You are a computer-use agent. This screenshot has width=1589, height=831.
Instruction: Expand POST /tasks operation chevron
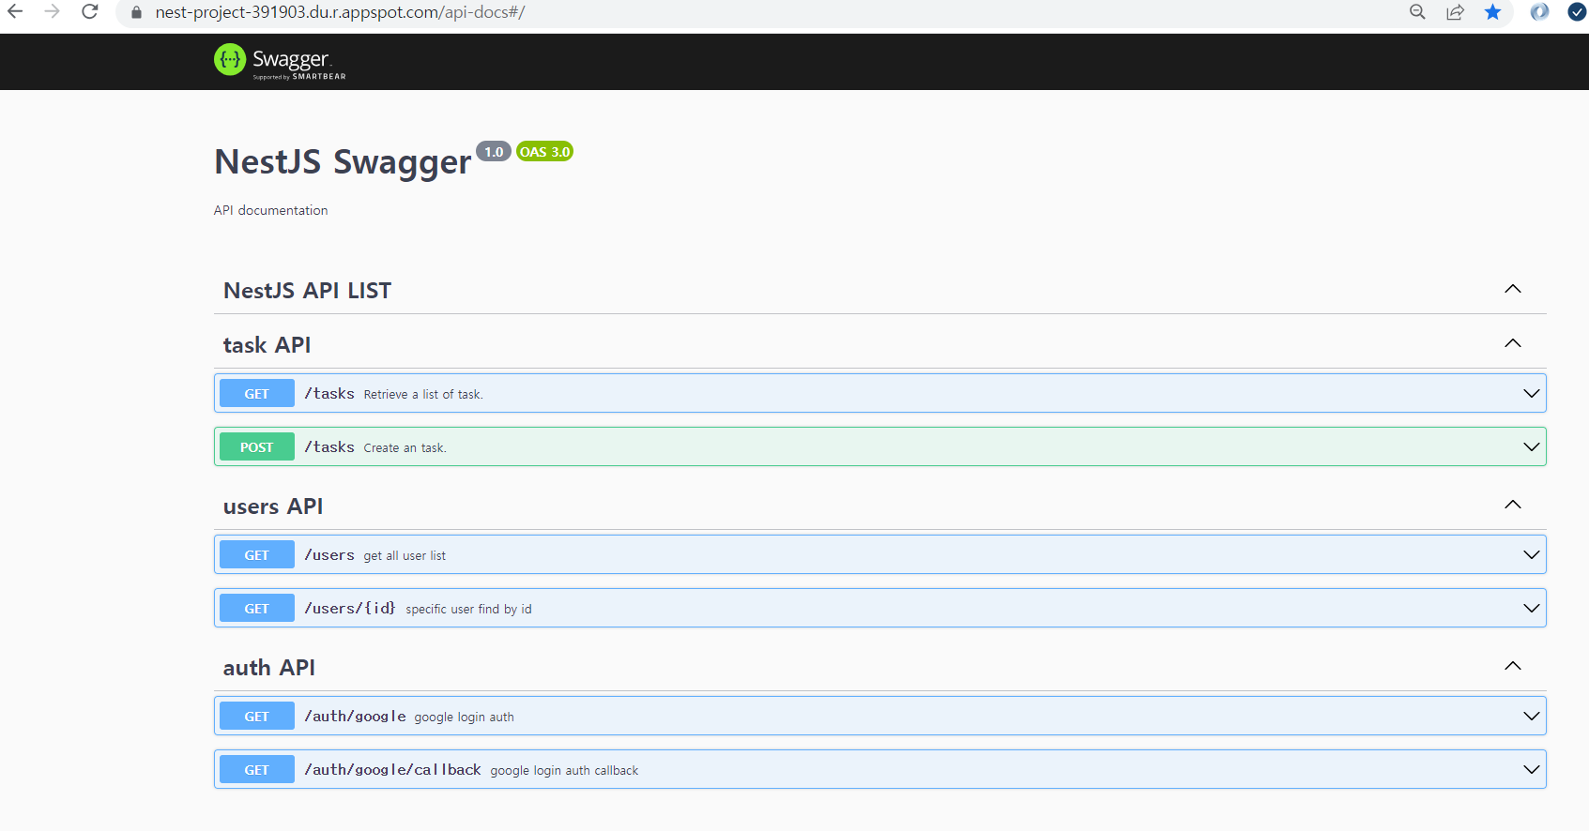coord(1532,447)
